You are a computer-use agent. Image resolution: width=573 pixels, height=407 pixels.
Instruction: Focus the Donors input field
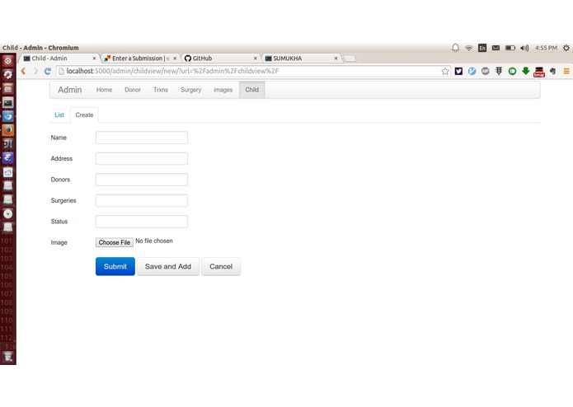(142, 180)
